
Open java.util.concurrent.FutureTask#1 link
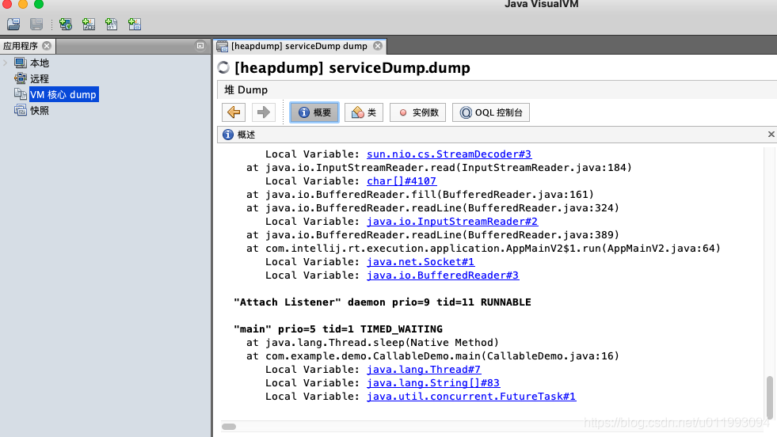coord(471,397)
